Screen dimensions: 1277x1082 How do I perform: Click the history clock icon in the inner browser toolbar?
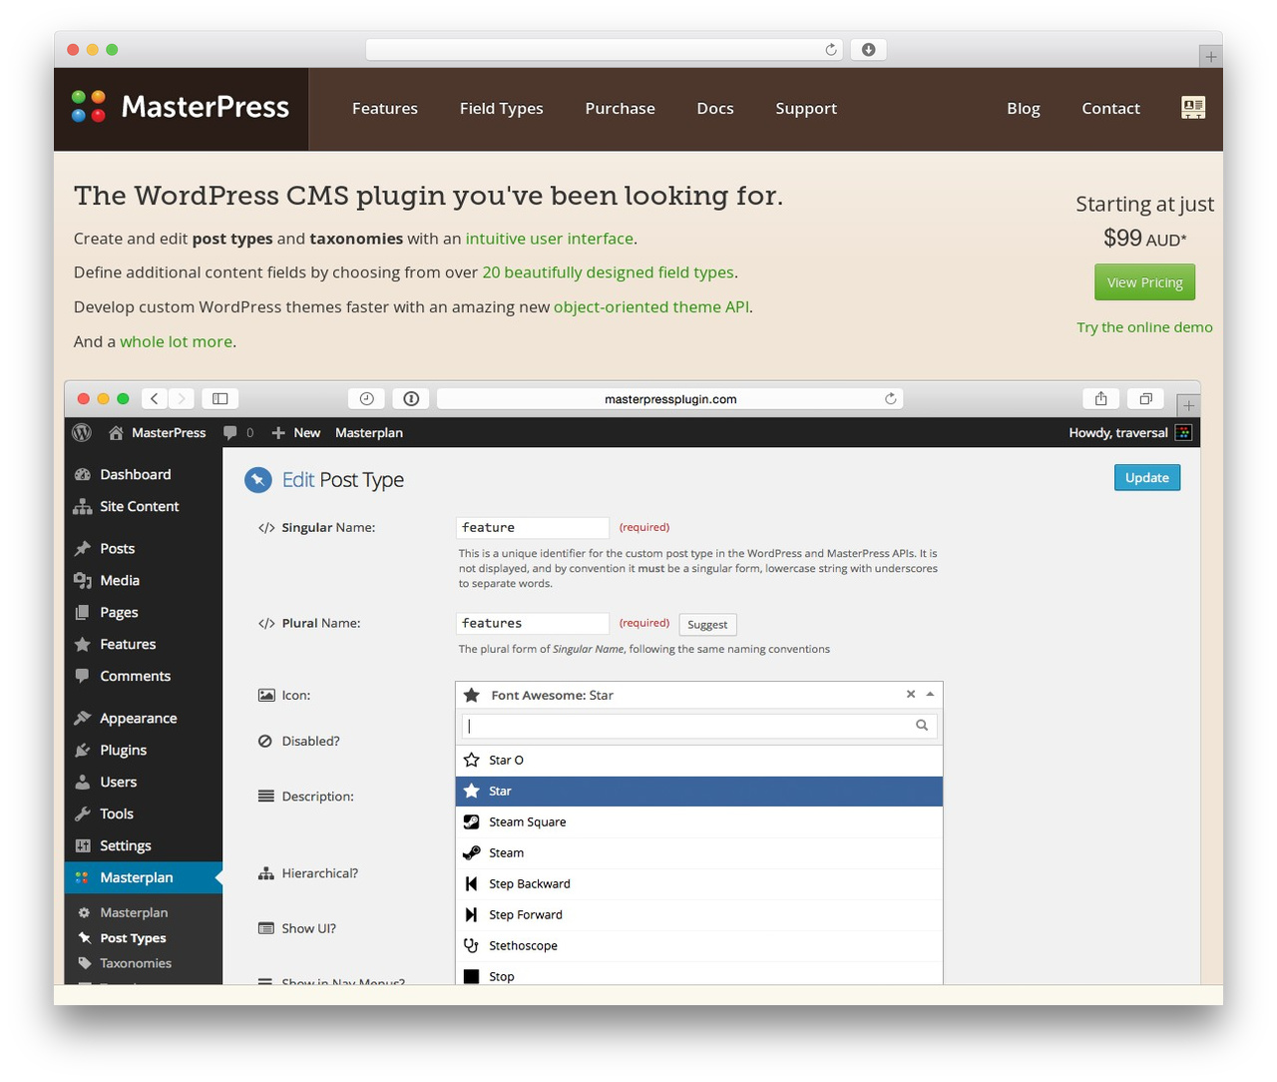366,398
